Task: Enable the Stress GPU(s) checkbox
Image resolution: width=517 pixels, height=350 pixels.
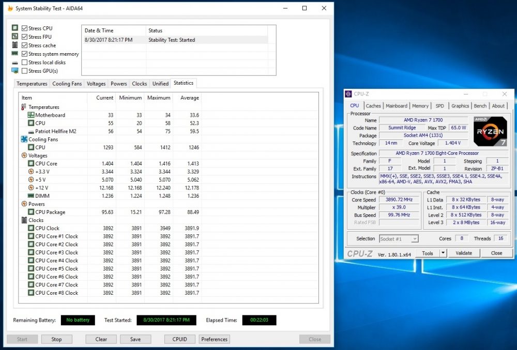Action: click(x=24, y=71)
